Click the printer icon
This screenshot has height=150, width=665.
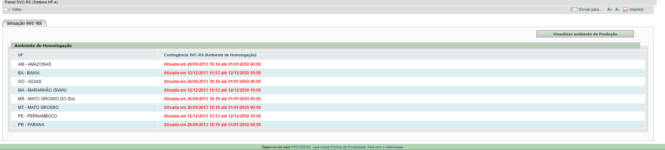click(625, 10)
